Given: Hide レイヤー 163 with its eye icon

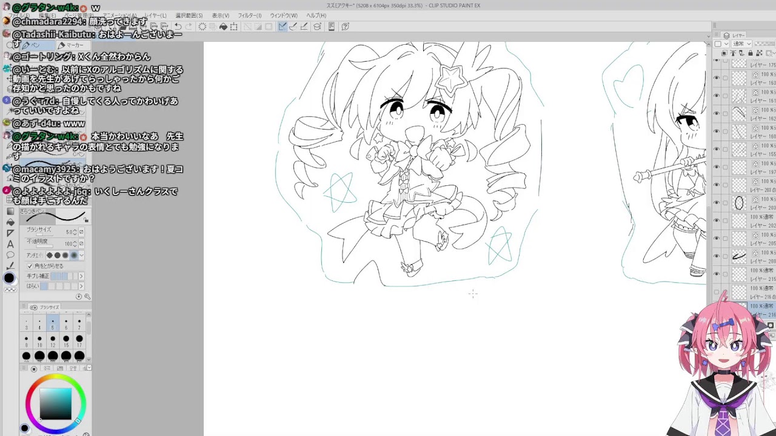Looking at the screenshot, I should click(x=717, y=78).
